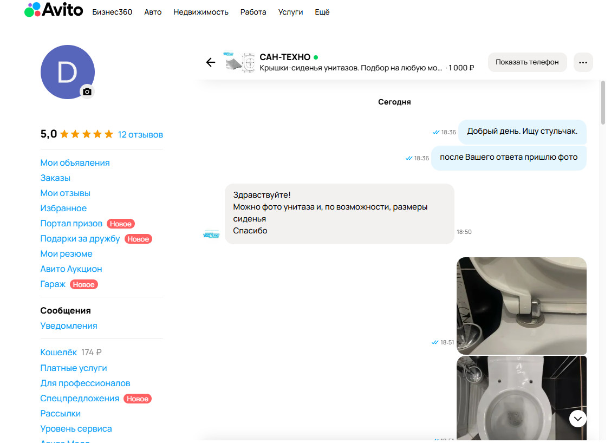Open Рассылки in the sidebar
This screenshot has width=611, height=443.
(x=61, y=414)
